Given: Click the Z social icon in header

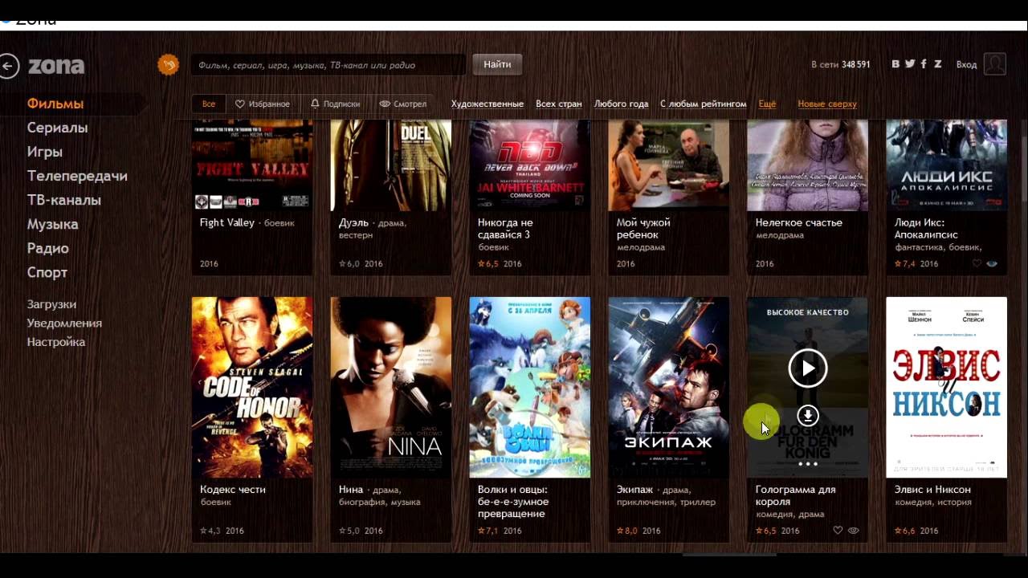Looking at the screenshot, I should click(937, 64).
